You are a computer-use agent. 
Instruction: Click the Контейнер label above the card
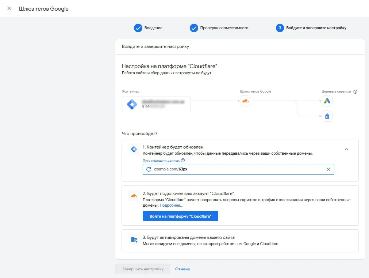point(131,91)
